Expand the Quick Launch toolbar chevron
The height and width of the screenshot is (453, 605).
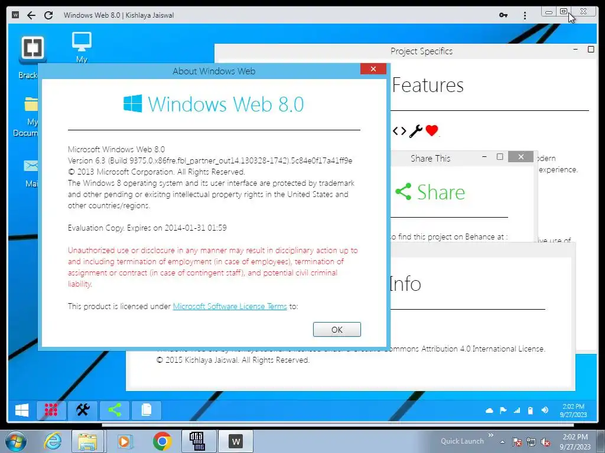[x=491, y=435]
